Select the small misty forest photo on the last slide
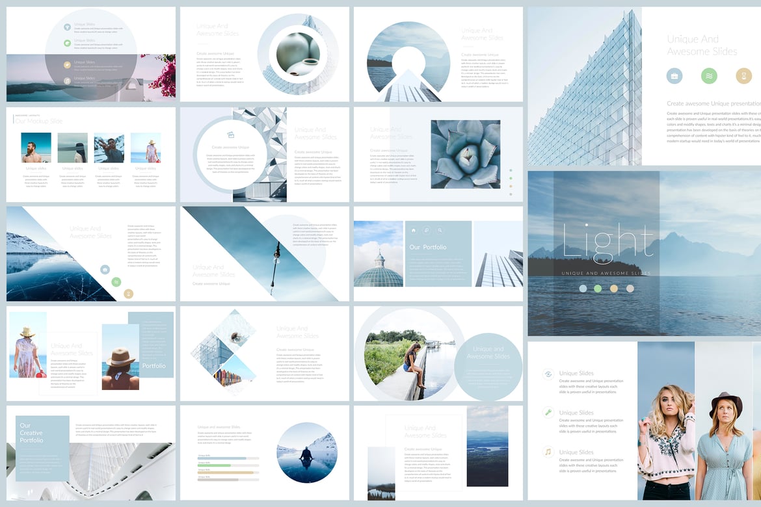Viewport: 761px width, 507px height. [x=381, y=473]
